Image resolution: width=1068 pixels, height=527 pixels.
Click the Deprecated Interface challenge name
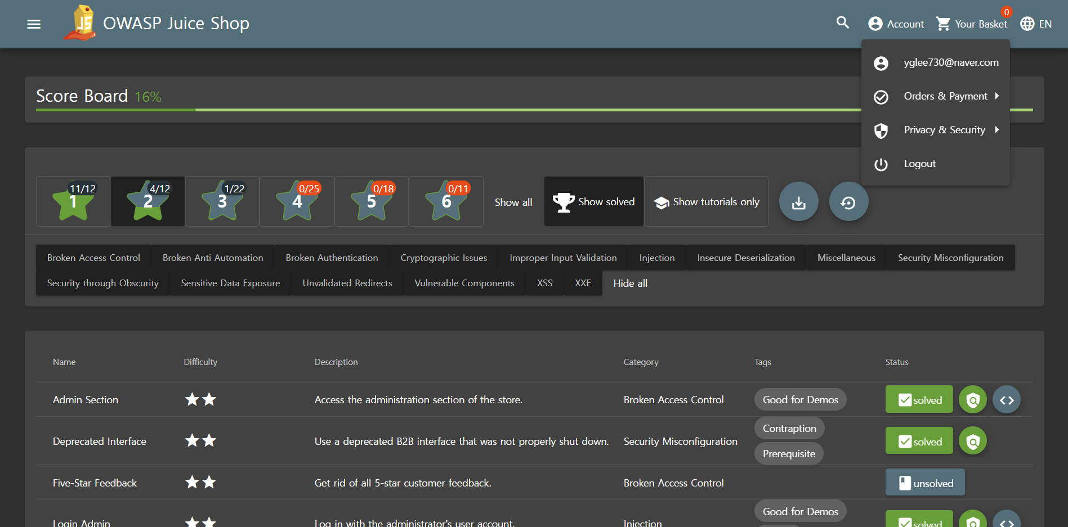coord(100,442)
